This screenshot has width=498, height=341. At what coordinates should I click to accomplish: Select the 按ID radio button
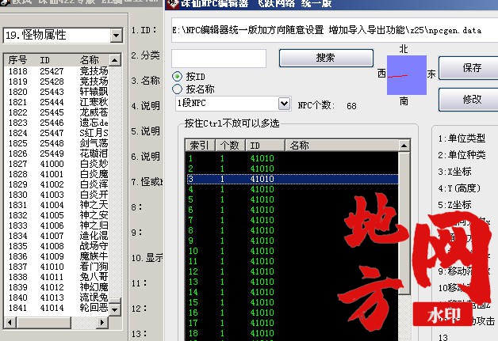(177, 77)
